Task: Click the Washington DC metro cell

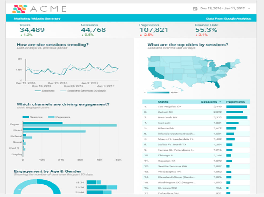Action: pos(176,183)
